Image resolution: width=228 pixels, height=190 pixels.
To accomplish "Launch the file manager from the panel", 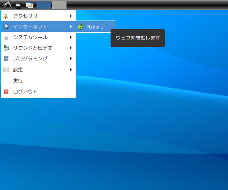I will pos(18,5).
